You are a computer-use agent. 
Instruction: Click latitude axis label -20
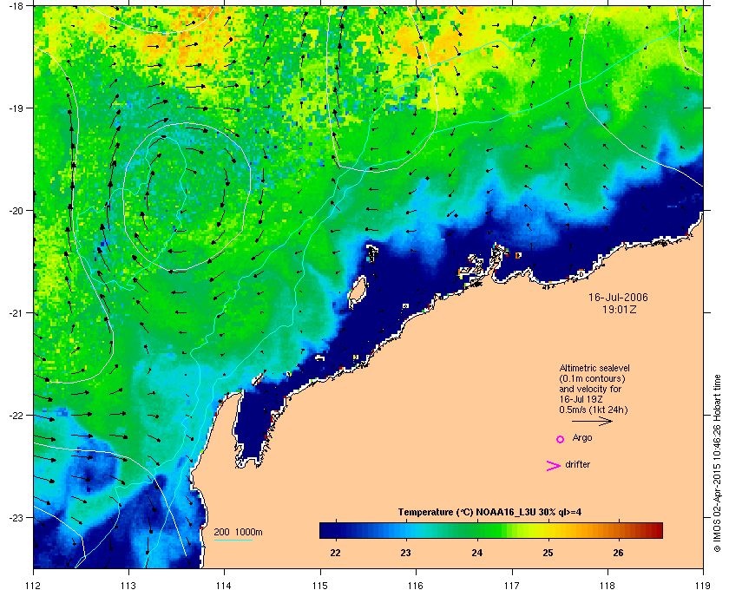[x=16, y=210]
